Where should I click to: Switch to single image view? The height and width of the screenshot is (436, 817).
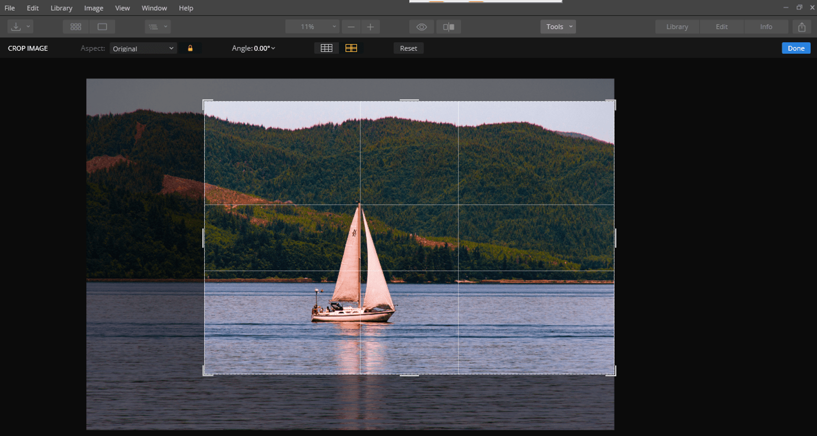tap(102, 27)
